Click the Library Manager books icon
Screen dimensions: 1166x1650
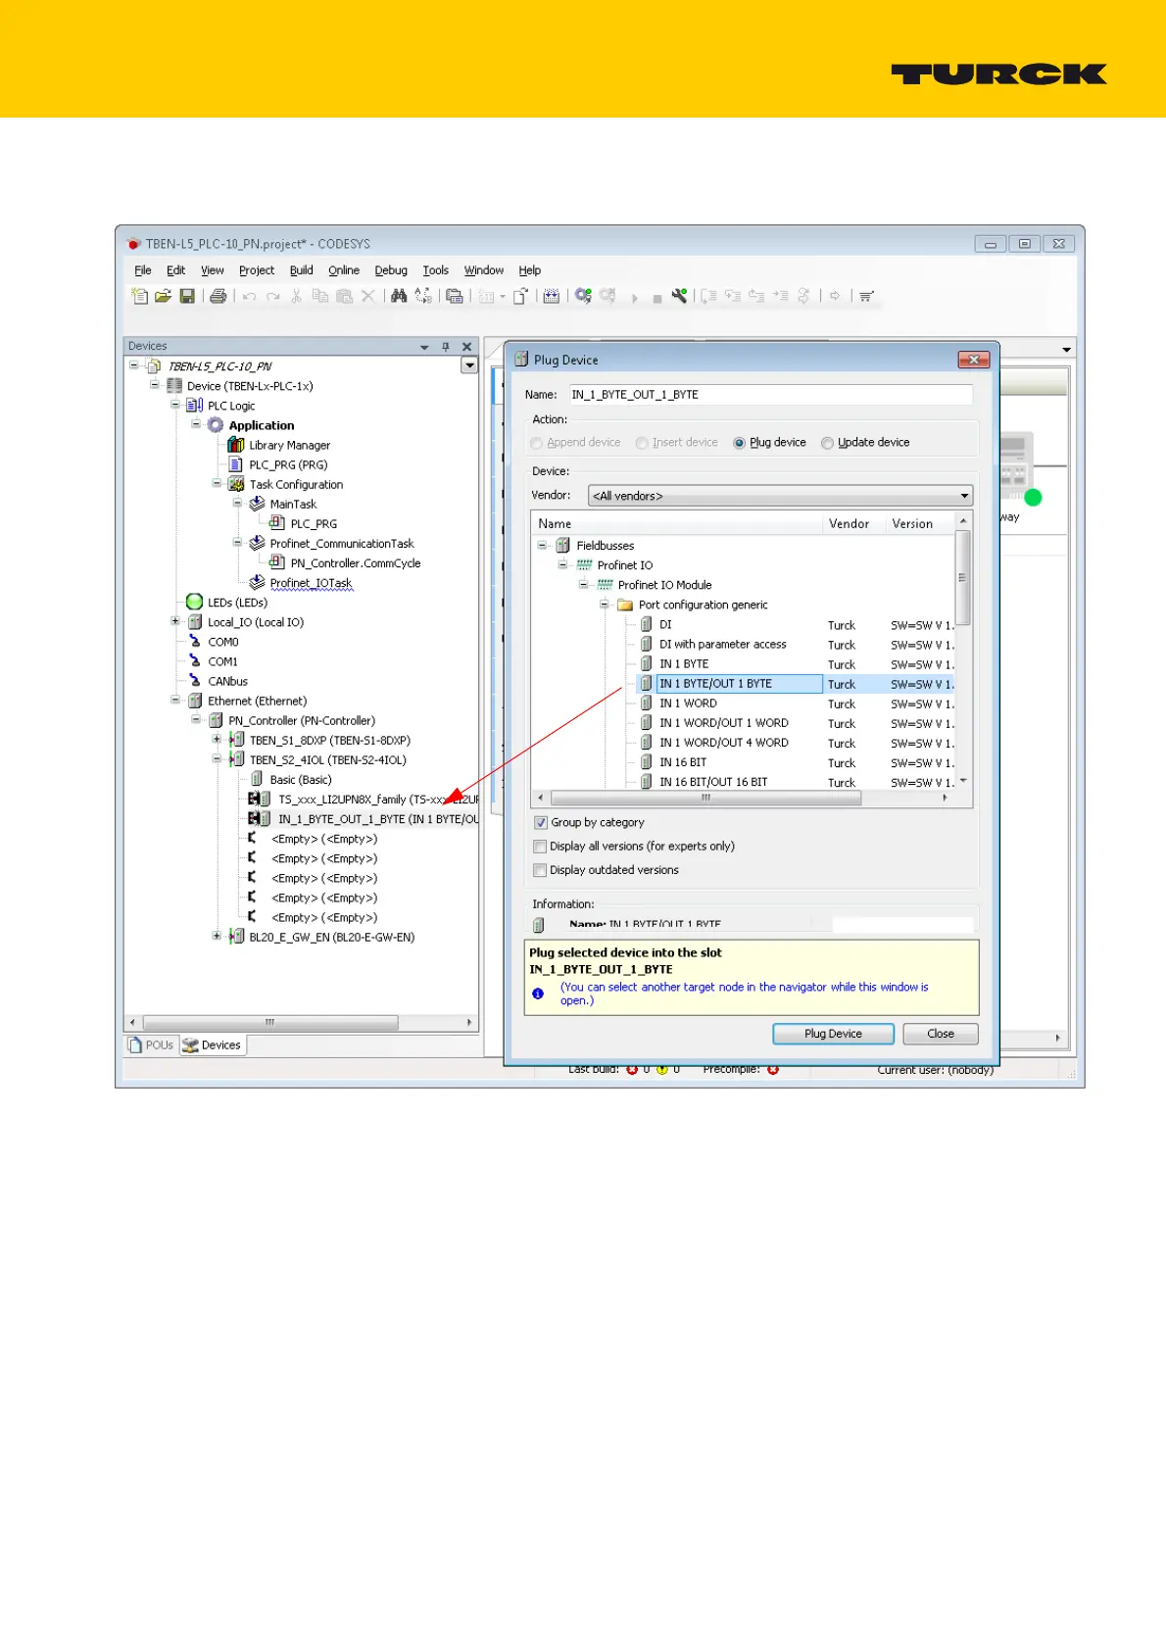(236, 445)
